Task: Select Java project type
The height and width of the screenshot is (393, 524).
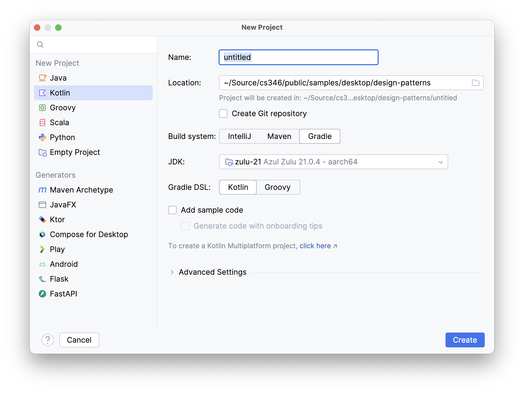Action: coord(93,78)
